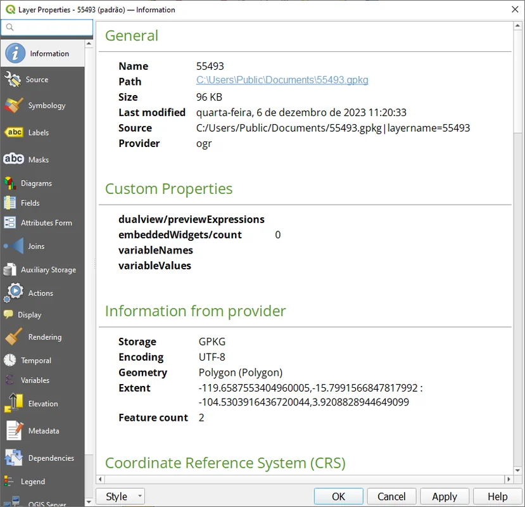
Task: Go to the Temporal tab
Action: [35, 361]
